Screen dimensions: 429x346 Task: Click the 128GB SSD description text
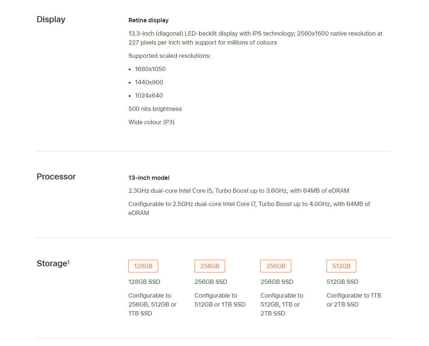tap(144, 282)
